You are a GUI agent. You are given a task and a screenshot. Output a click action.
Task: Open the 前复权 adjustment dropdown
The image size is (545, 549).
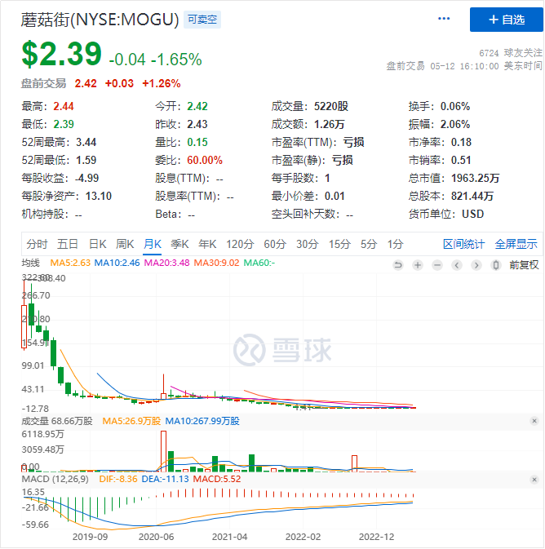[x=524, y=265]
